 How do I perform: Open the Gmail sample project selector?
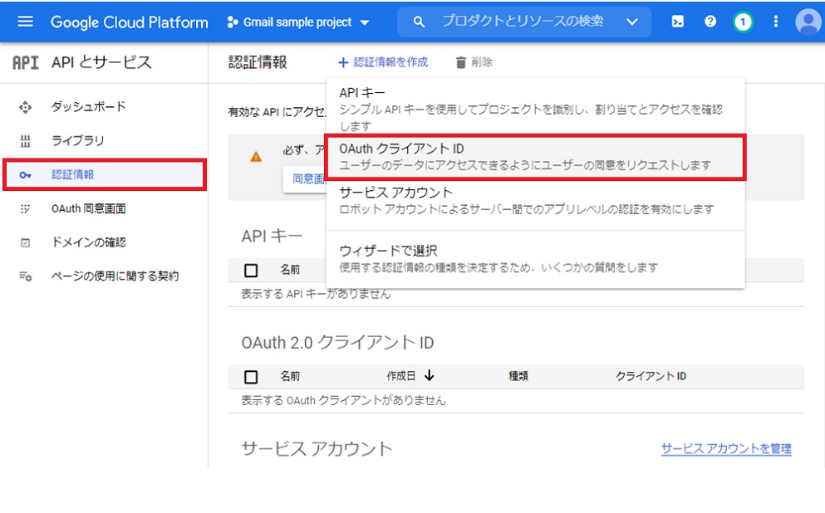[x=298, y=22]
